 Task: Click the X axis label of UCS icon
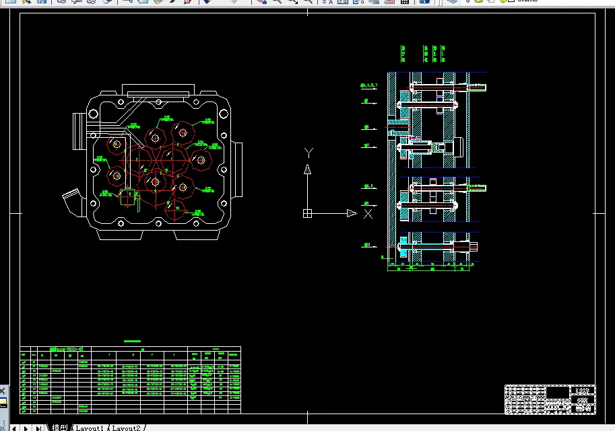[368, 214]
